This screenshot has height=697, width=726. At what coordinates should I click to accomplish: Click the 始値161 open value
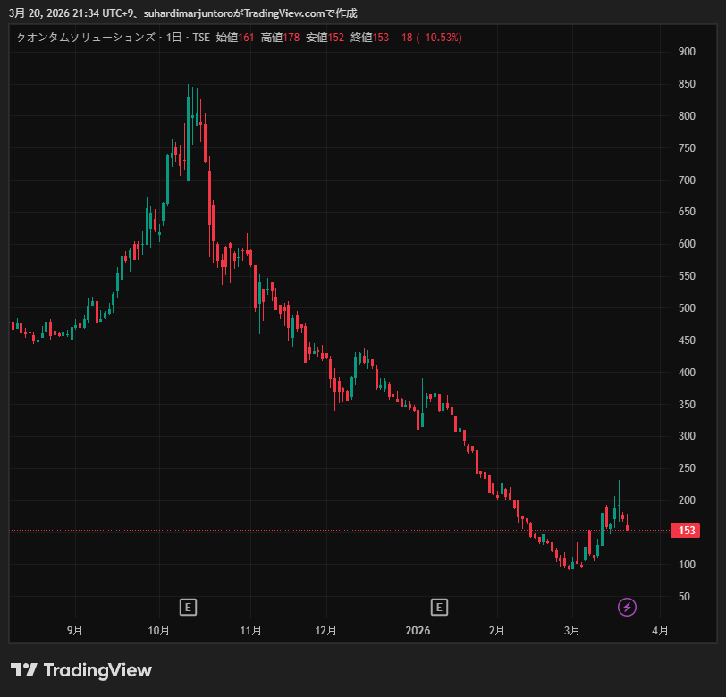235,38
